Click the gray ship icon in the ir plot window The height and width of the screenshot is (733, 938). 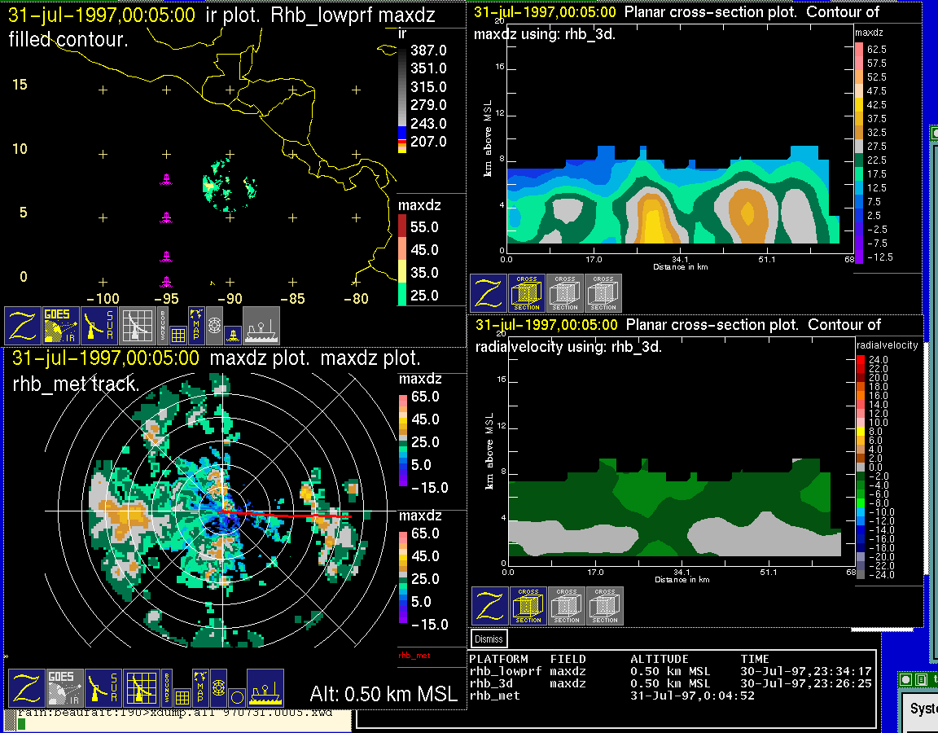tap(261, 326)
